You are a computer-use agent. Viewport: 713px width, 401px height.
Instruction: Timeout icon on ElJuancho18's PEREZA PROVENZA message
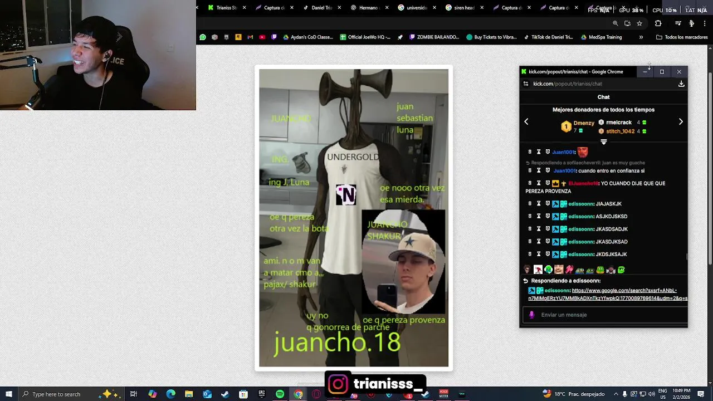pos(539,183)
